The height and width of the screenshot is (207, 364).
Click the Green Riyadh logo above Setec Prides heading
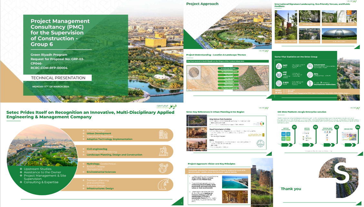(x=166, y=106)
